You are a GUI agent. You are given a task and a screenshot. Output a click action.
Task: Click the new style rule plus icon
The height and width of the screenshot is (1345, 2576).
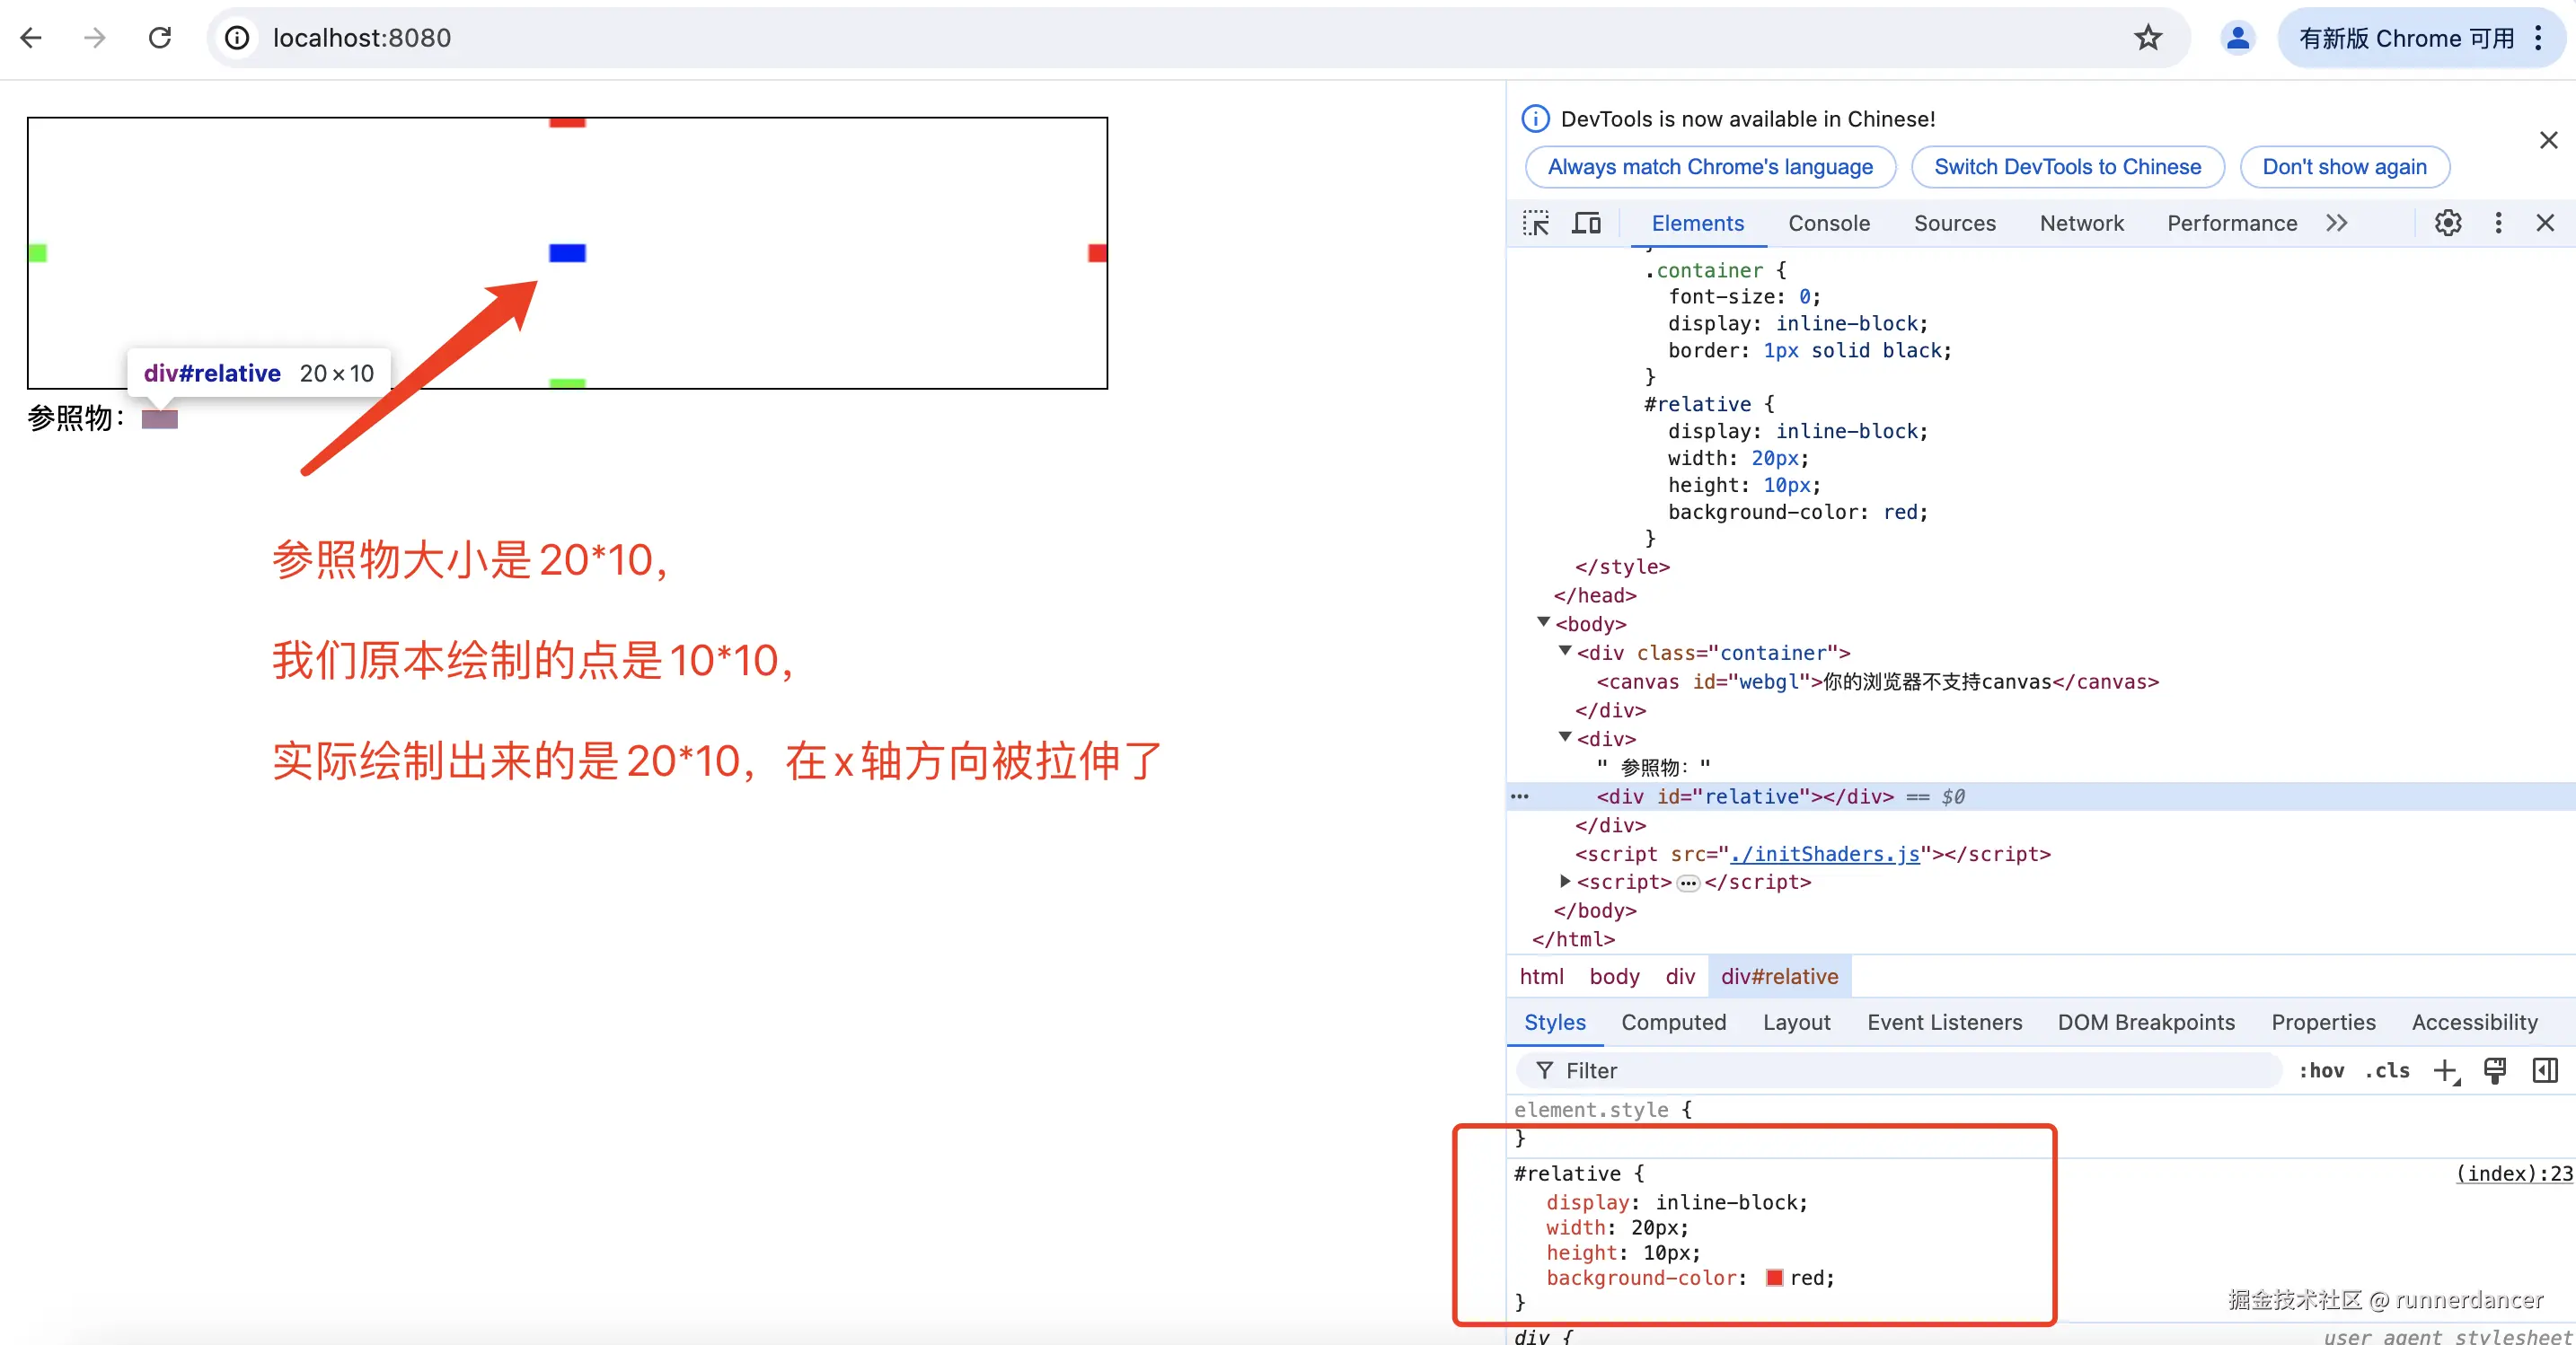tap(2445, 1071)
